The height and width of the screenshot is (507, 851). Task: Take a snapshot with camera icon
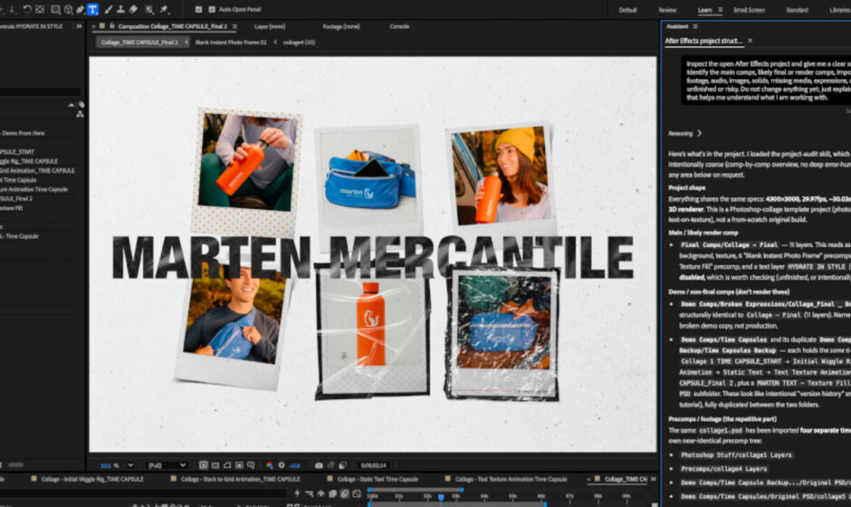click(x=319, y=465)
